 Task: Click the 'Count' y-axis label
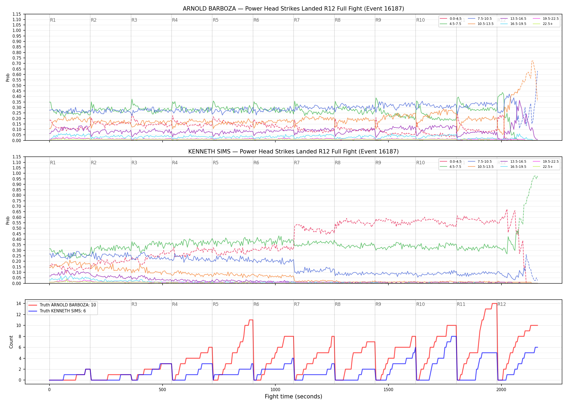[11, 342]
